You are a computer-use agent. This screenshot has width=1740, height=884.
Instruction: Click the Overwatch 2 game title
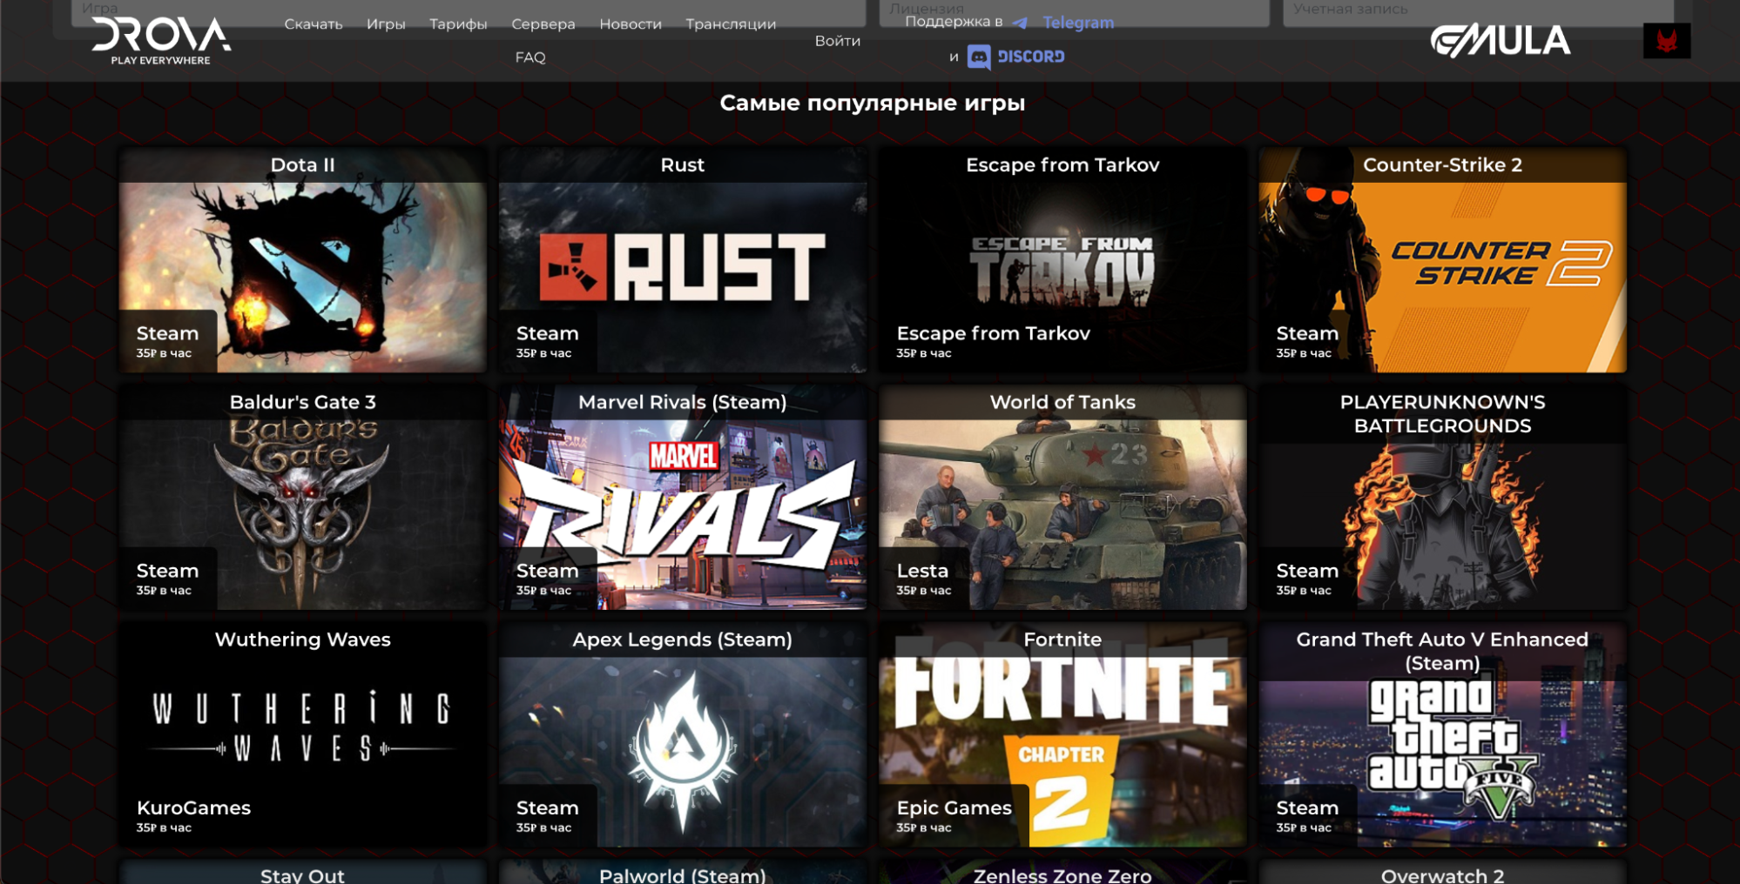[1443, 875]
